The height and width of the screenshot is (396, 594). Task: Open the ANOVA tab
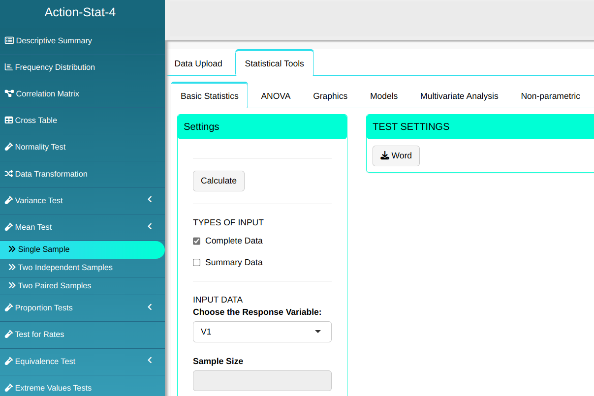pyautogui.click(x=276, y=96)
